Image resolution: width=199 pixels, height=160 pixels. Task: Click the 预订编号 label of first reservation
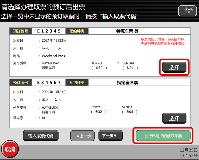click(21, 31)
